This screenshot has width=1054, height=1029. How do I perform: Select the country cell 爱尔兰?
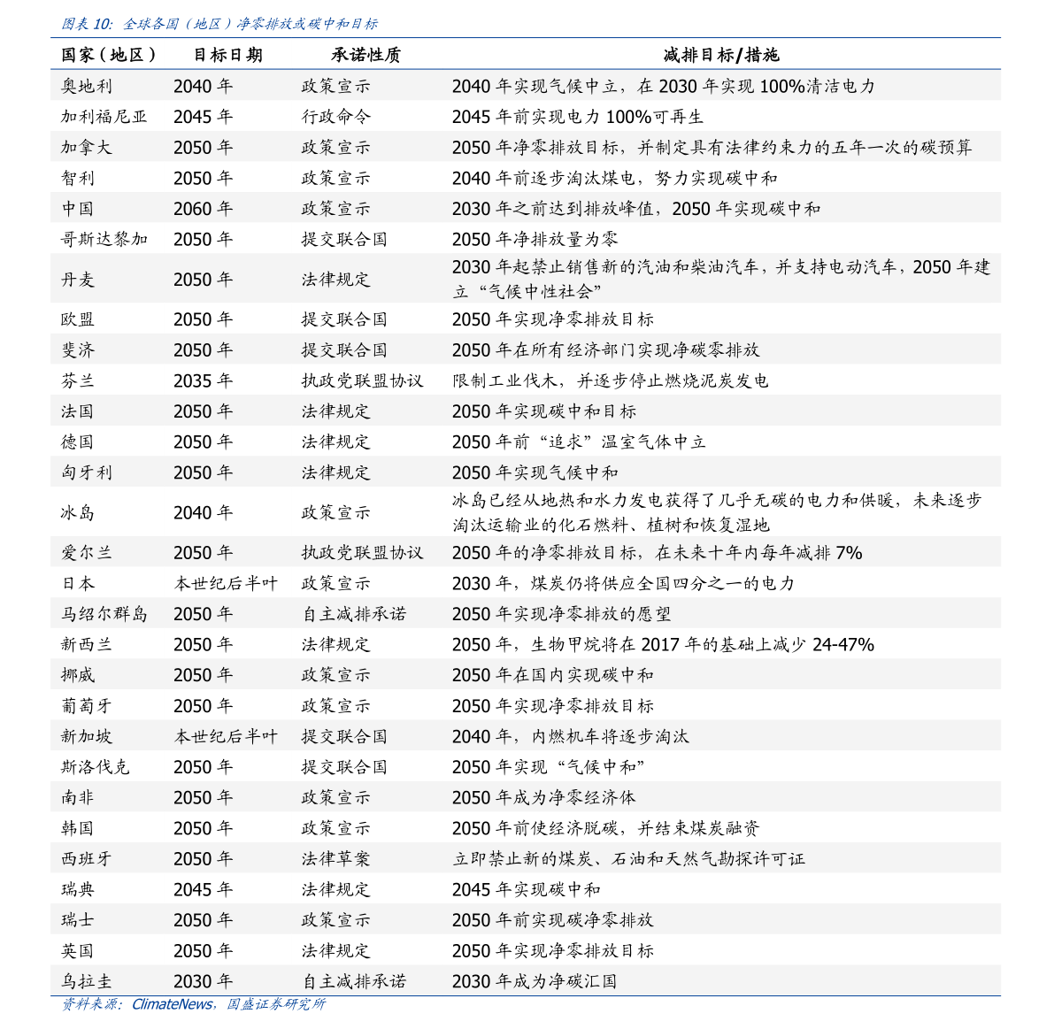click(87, 552)
